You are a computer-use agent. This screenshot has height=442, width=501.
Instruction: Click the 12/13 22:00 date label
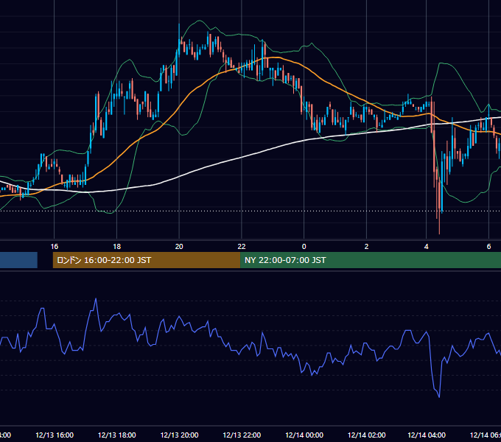tap(242, 435)
